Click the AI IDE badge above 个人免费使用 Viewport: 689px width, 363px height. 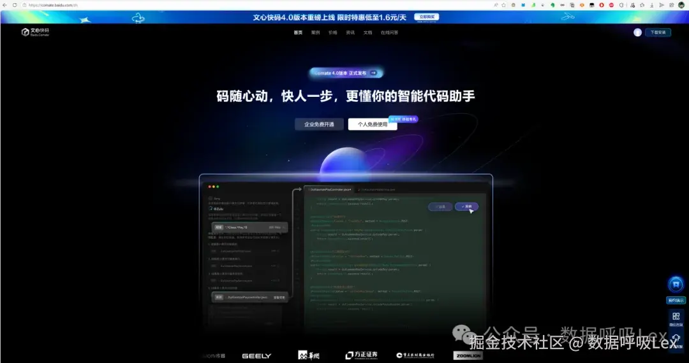click(x=403, y=119)
